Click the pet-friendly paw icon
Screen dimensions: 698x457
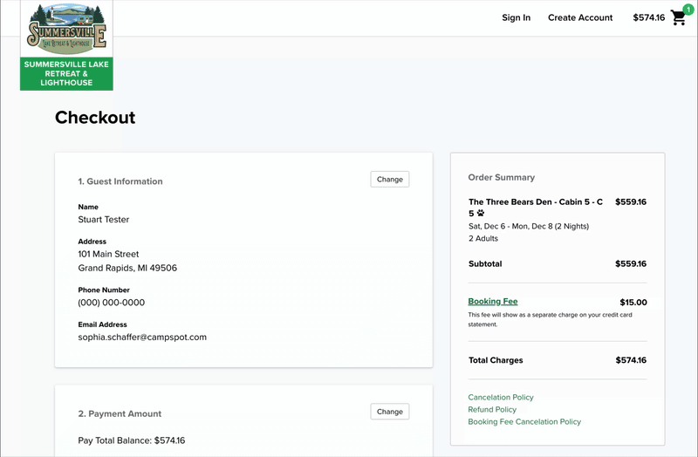click(481, 213)
